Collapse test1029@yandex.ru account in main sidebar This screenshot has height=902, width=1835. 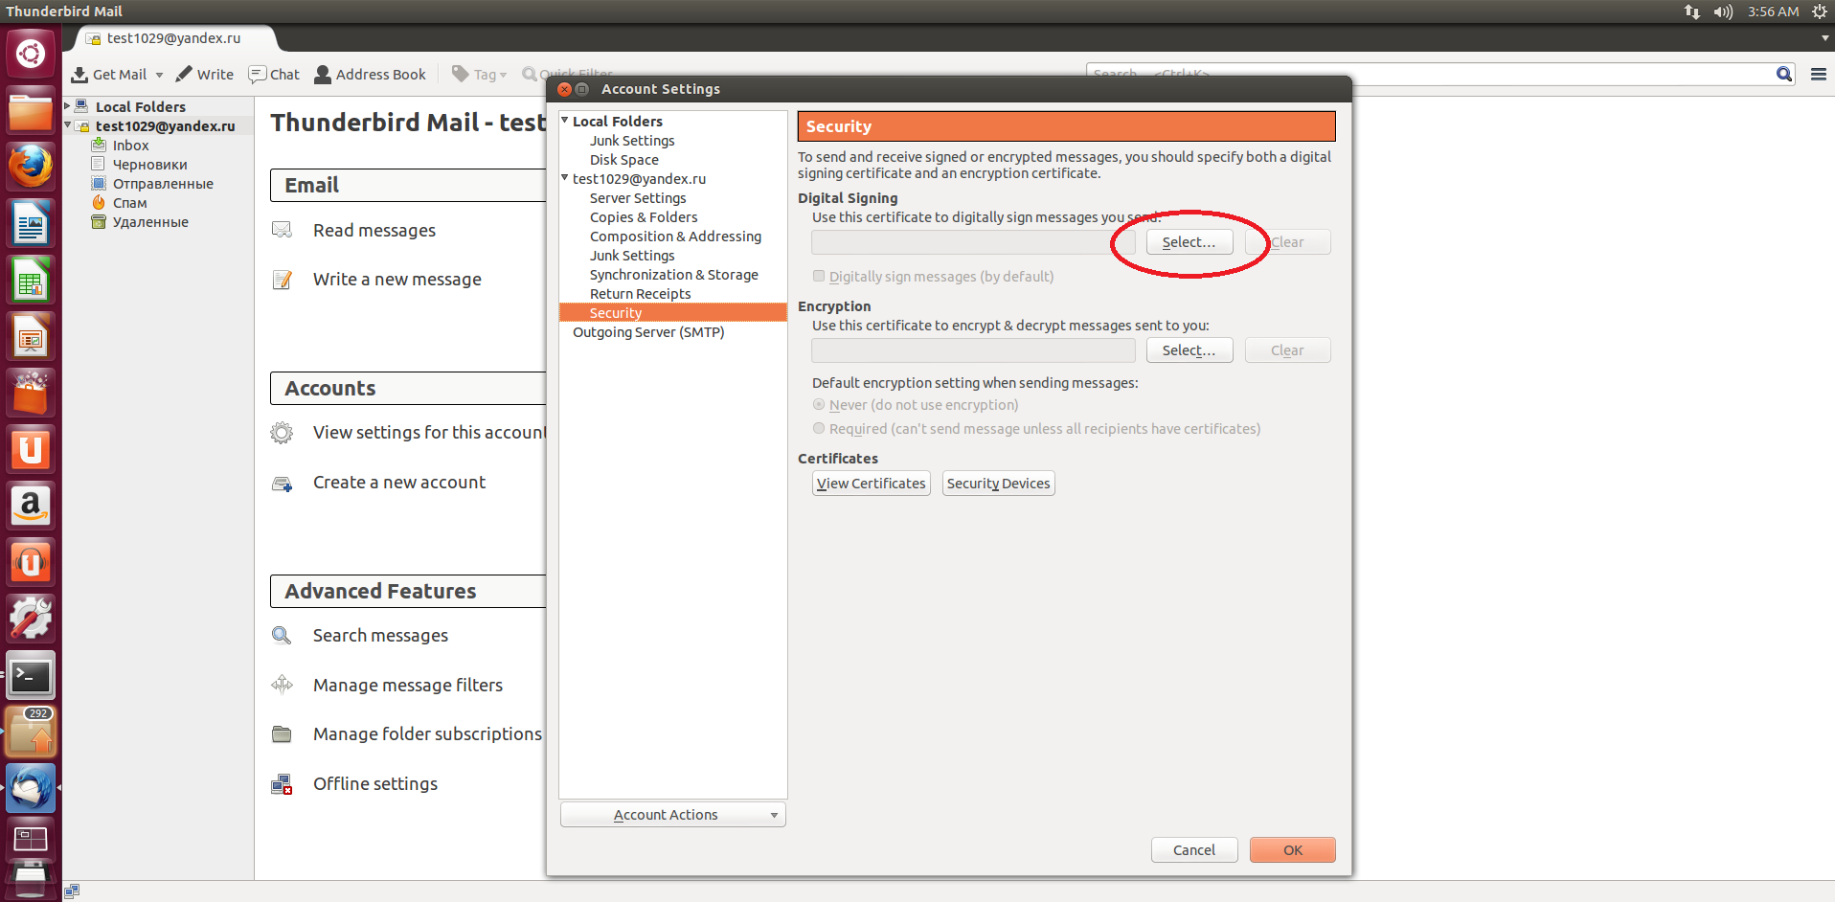pos(67,125)
